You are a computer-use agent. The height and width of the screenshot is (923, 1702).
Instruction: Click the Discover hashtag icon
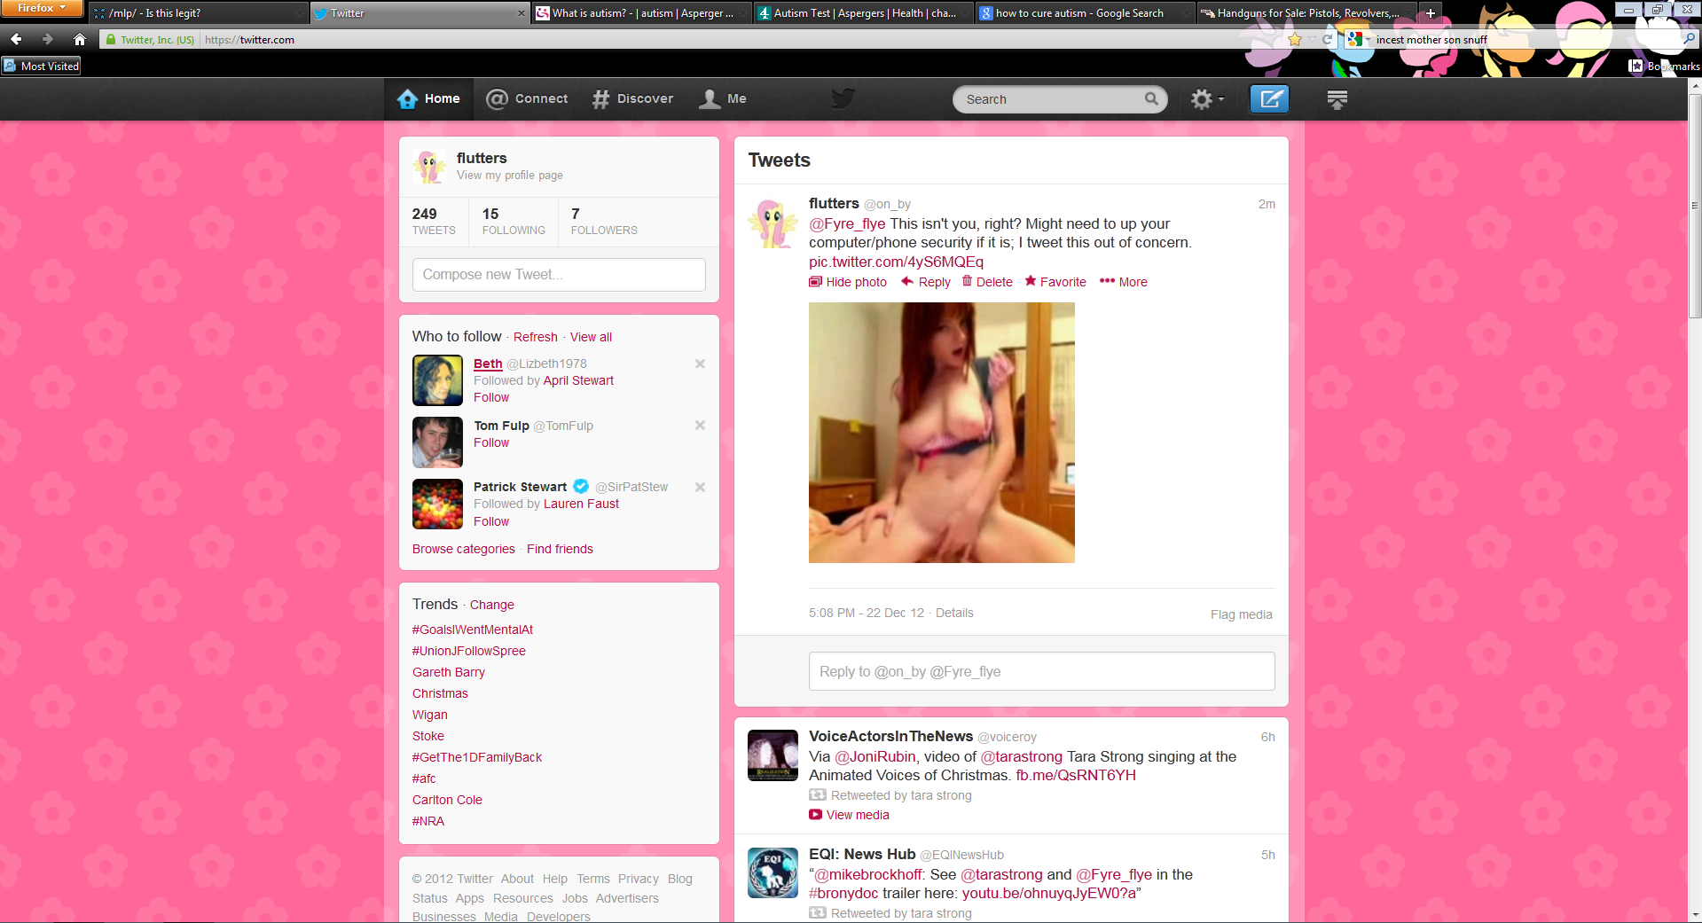pyautogui.click(x=601, y=99)
